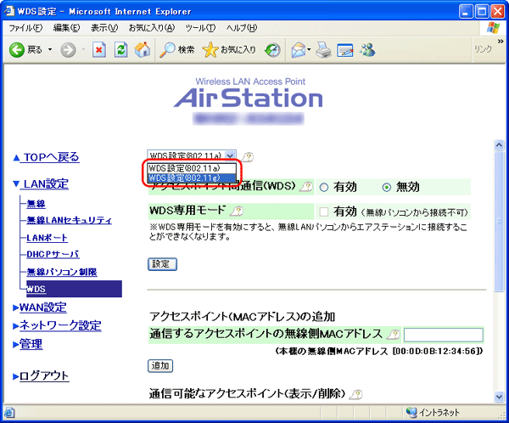The width and height of the screenshot is (509, 423).
Task: Click help icon beside WDS専用モード
Action: click(x=237, y=211)
